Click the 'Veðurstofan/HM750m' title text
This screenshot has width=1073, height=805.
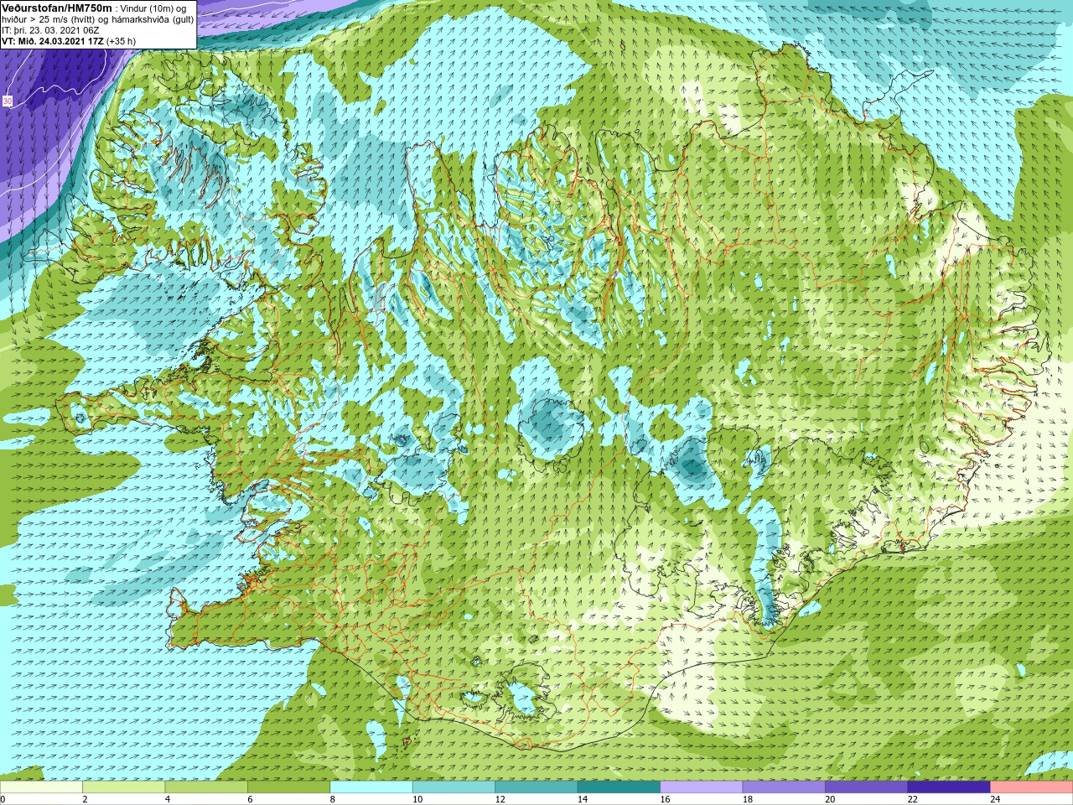tap(57, 8)
